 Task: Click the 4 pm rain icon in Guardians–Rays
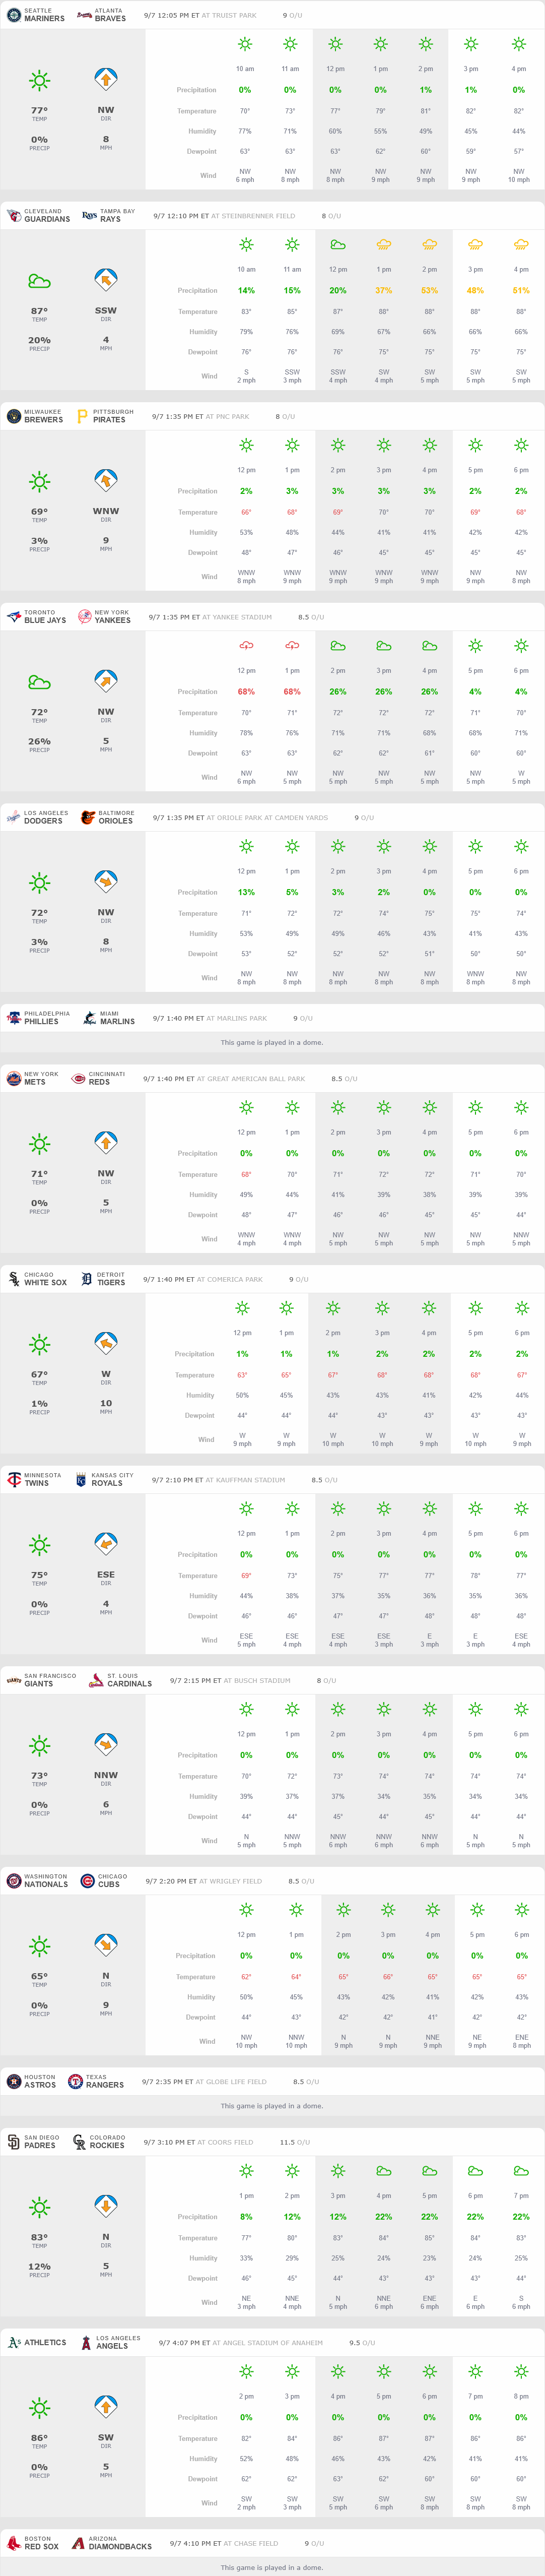[521, 244]
